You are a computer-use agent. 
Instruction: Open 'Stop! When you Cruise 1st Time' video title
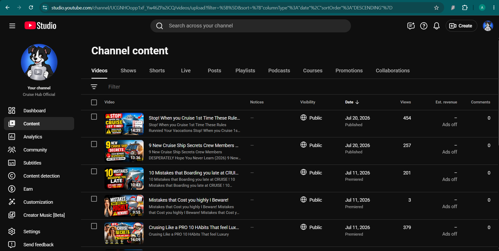tap(194, 118)
